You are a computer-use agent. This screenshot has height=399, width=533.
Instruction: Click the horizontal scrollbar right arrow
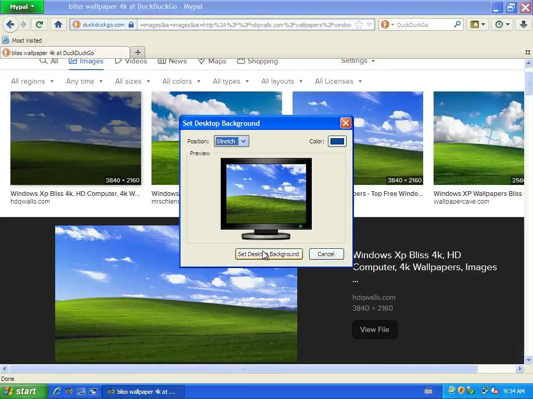tap(519, 368)
